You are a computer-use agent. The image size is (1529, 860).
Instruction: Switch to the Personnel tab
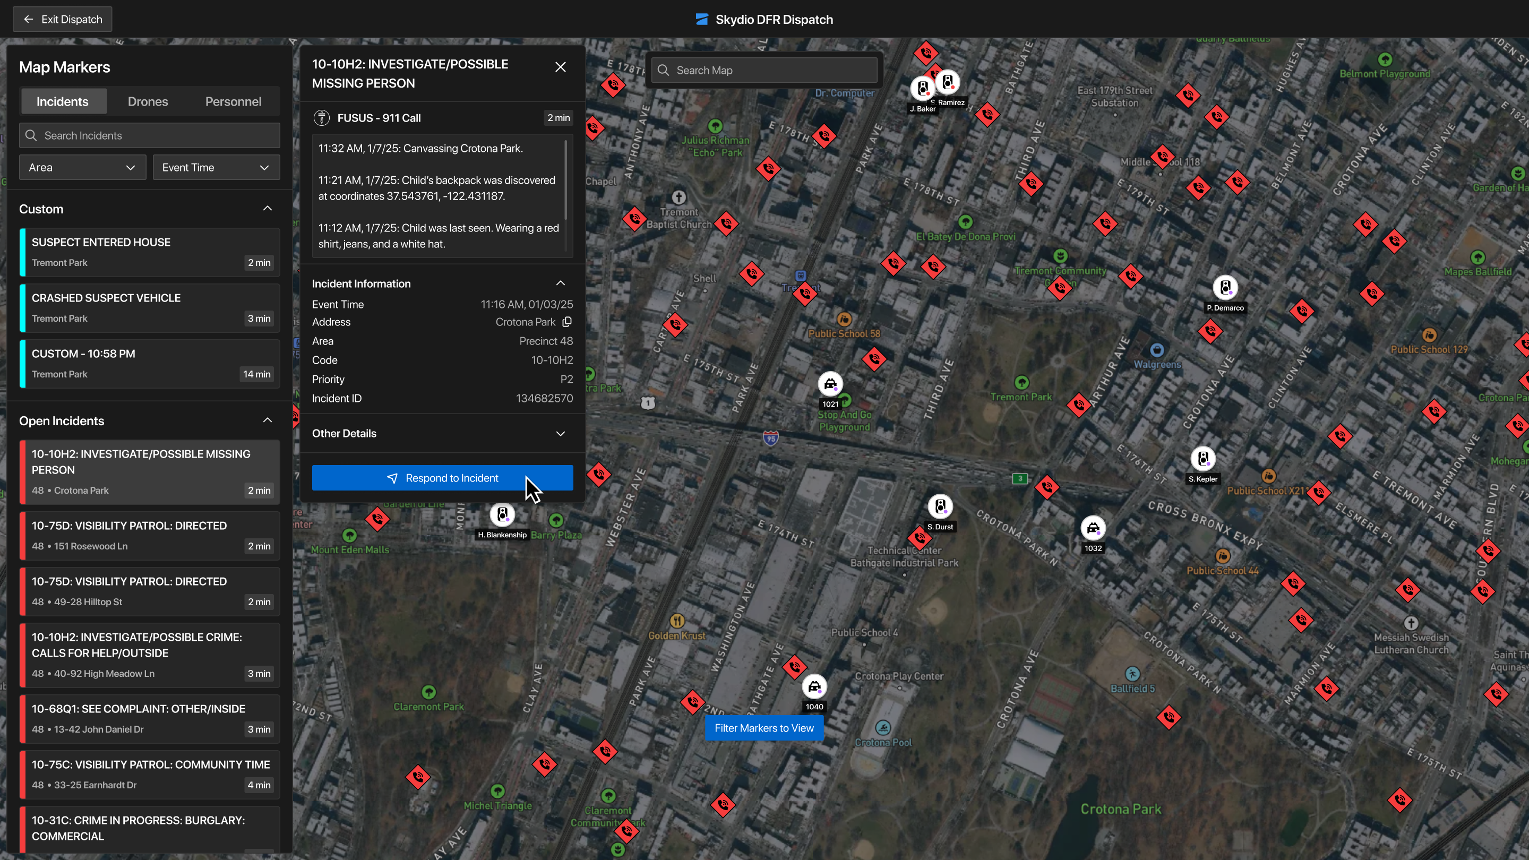(233, 101)
